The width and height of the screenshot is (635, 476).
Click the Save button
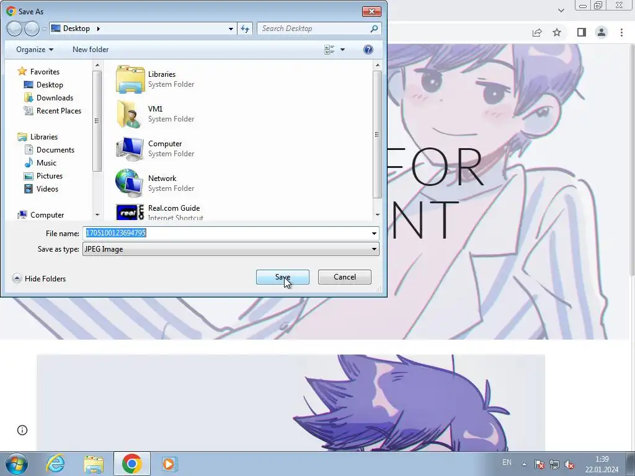click(283, 277)
